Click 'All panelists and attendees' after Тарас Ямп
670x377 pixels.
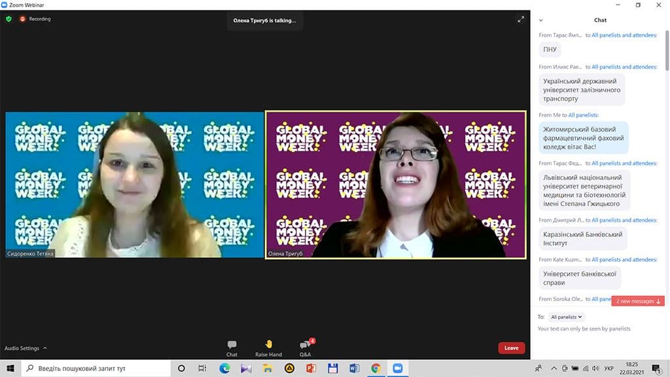pos(624,35)
